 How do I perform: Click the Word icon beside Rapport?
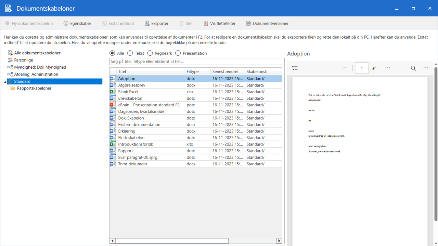pyautogui.click(x=113, y=151)
